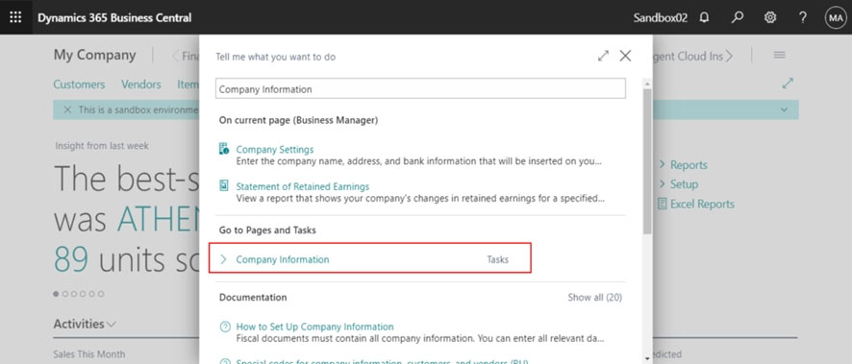Open the Customers menu item
The image size is (852, 364).
79,85
